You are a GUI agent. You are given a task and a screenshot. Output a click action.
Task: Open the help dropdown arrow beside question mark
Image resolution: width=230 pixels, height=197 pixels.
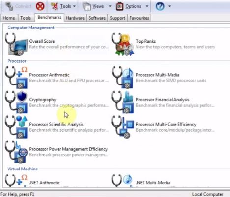coord(169,6)
